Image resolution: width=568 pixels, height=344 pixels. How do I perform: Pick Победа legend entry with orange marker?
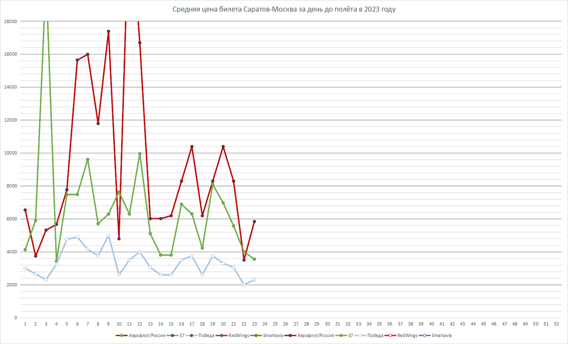point(200,335)
